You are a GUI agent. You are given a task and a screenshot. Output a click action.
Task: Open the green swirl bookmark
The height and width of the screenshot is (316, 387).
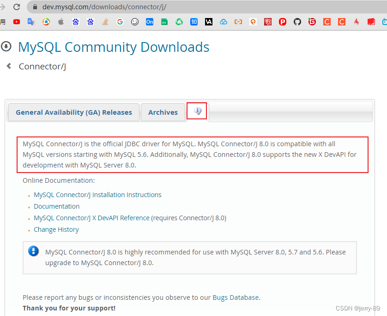pyautogui.click(x=179, y=22)
